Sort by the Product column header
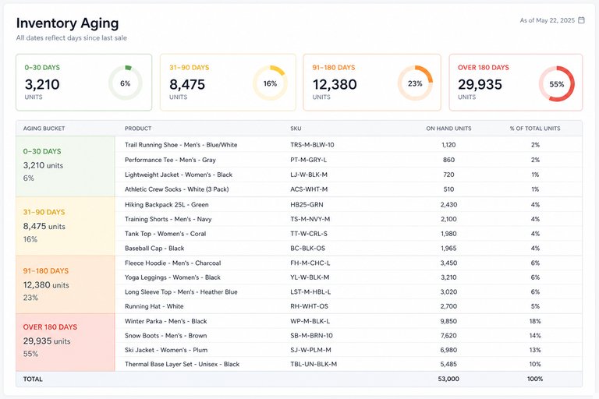The height and width of the screenshot is (399, 599). click(138, 129)
